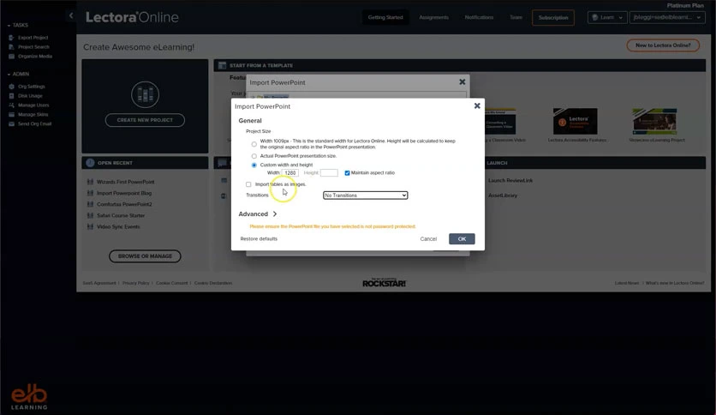The height and width of the screenshot is (415, 716).
Task: Close the back Import PowerPoint dialog
Action: click(x=462, y=81)
